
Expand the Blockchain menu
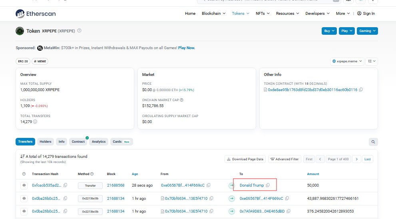214,14
